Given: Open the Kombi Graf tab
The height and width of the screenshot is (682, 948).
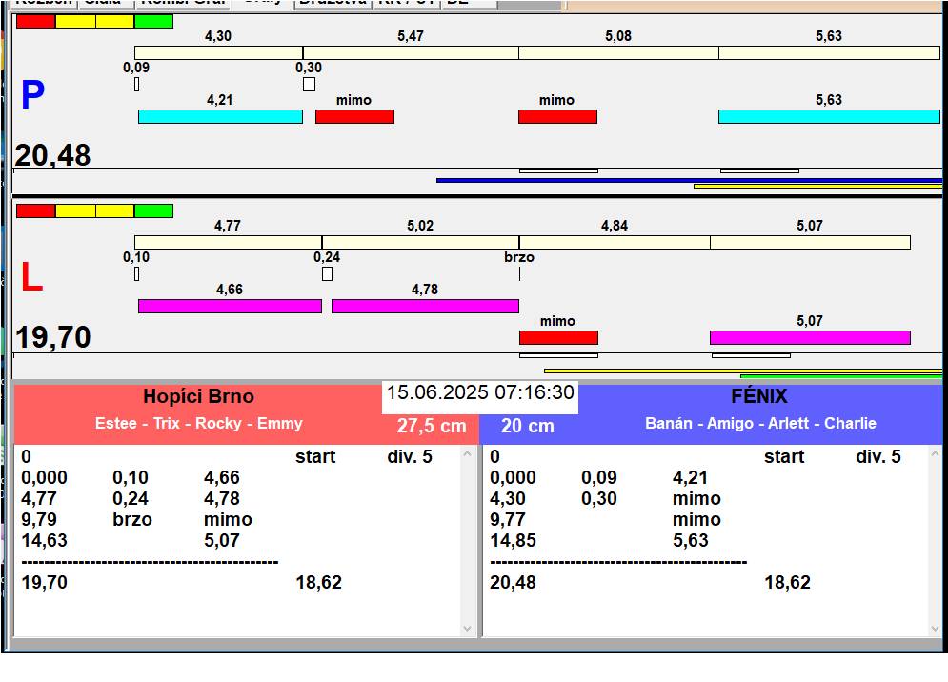Looking at the screenshot, I should pos(183,3).
